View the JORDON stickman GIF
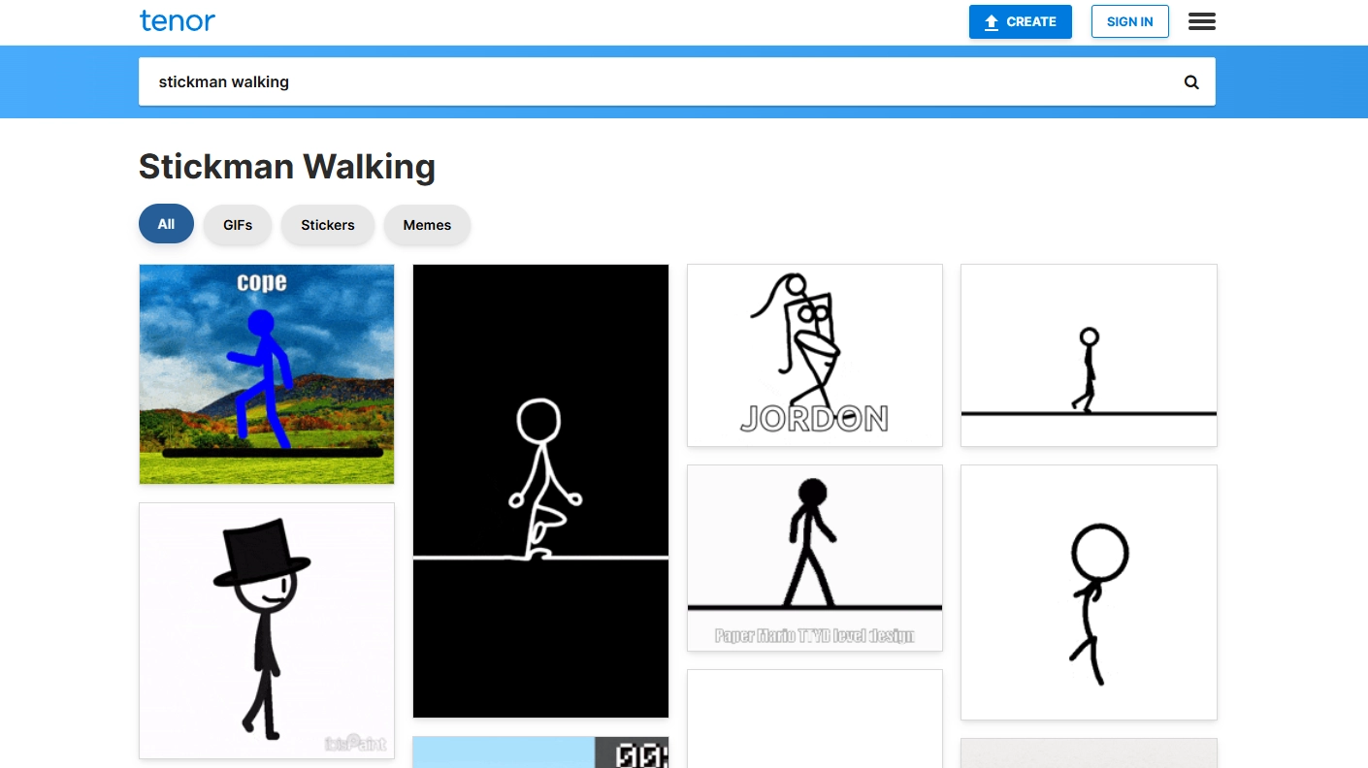 coord(814,354)
